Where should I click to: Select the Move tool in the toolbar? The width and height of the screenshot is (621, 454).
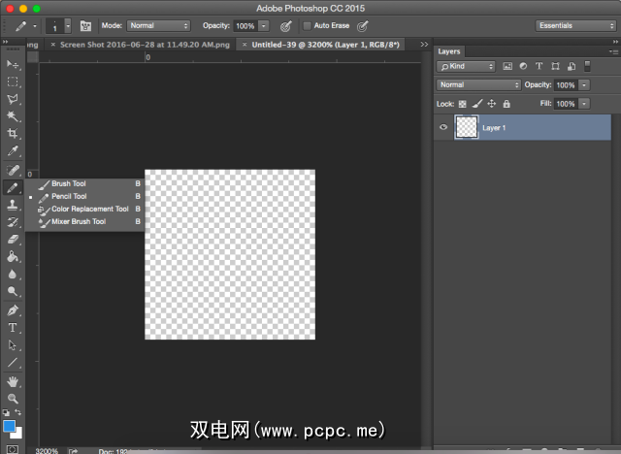pyautogui.click(x=14, y=64)
